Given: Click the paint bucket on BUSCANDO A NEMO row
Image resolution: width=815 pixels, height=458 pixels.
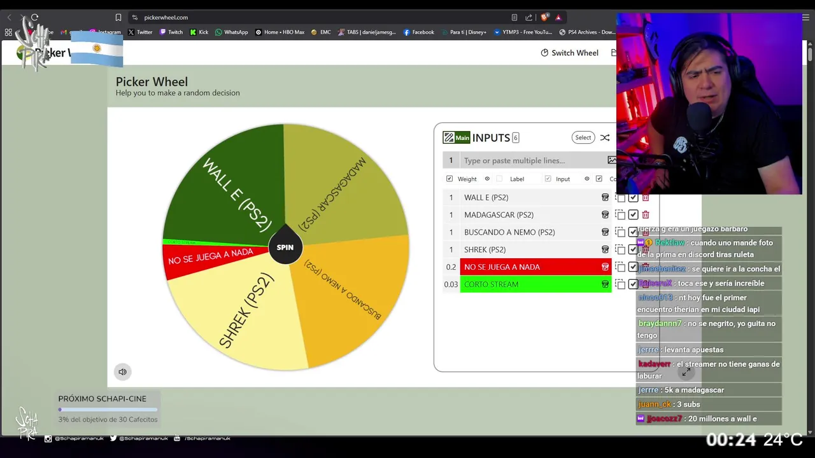Looking at the screenshot, I should click(605, 232).
